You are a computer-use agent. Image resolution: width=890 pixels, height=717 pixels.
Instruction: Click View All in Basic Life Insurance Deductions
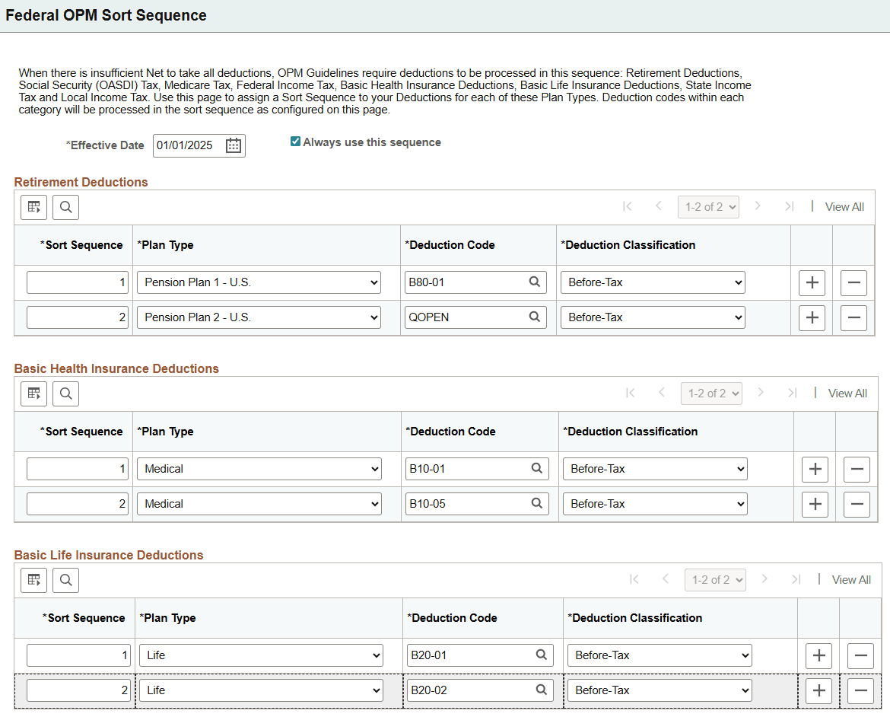coord(851,579)
